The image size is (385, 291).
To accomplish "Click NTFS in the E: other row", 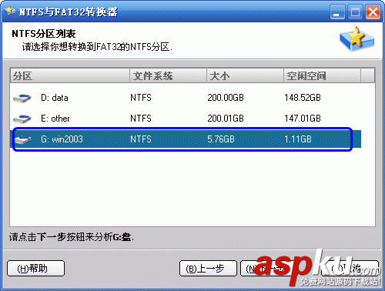I will [x=141, y=119].
